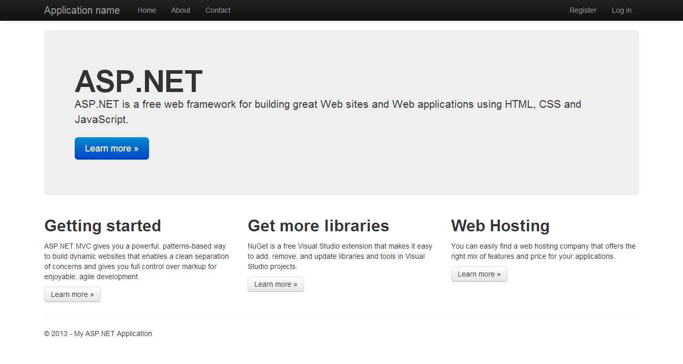
Task: Click the NuGet description paragraph
Action: pos(340,256)
